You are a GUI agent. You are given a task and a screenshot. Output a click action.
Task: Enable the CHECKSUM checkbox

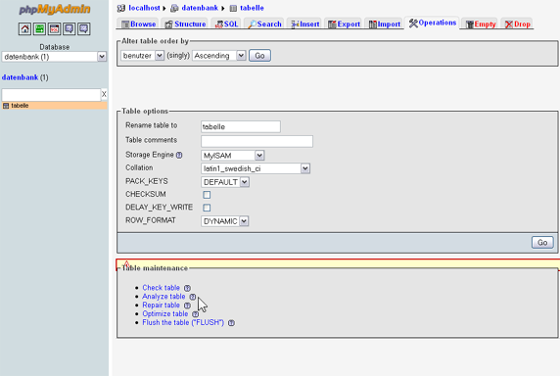pos(207,195)
